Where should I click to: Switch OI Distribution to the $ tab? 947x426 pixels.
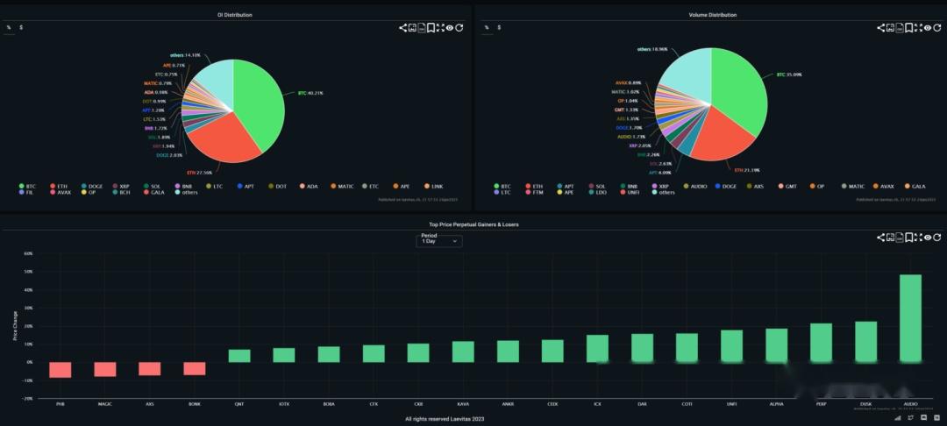pos(21,28)
